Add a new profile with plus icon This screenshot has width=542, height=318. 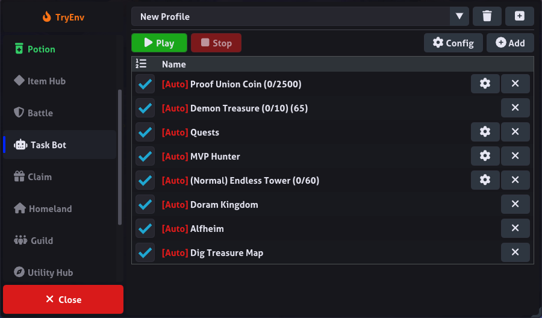click(519, 16)
